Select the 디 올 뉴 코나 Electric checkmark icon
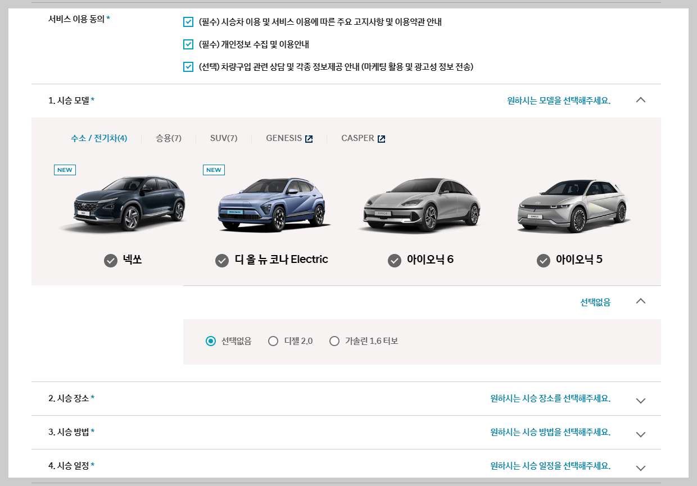 [221, 260]
